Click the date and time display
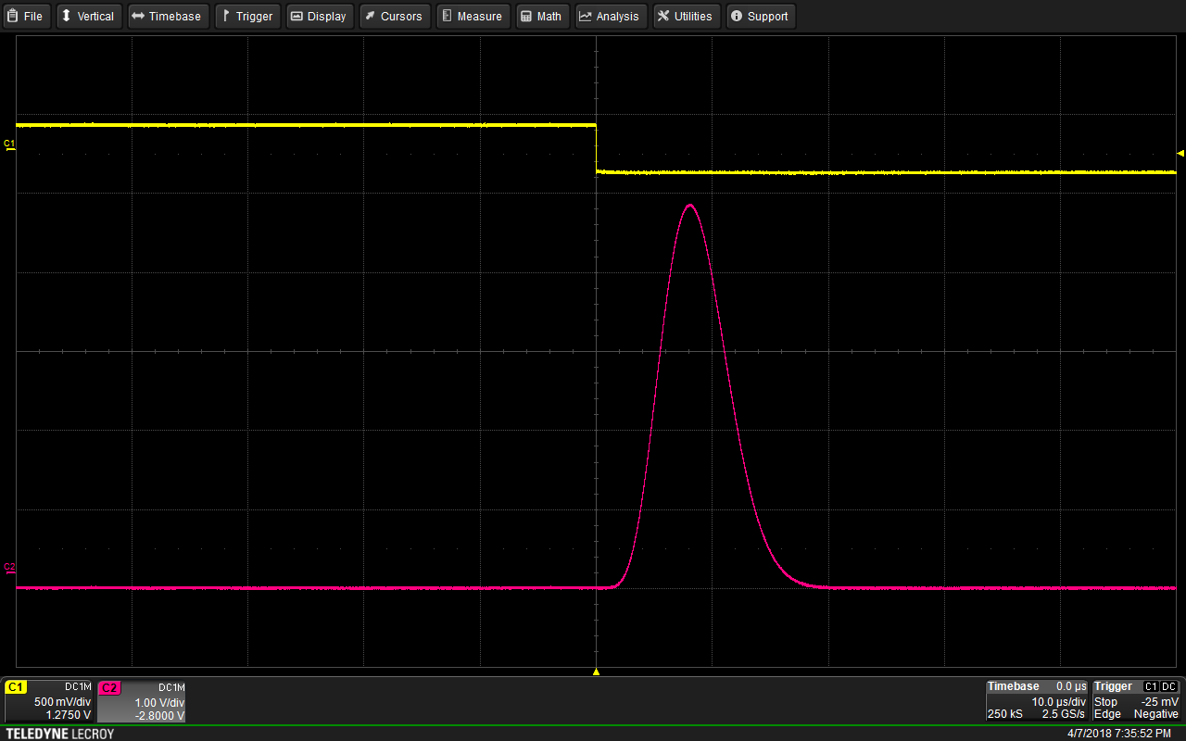1186x741 pixels. pos(1118,734)
